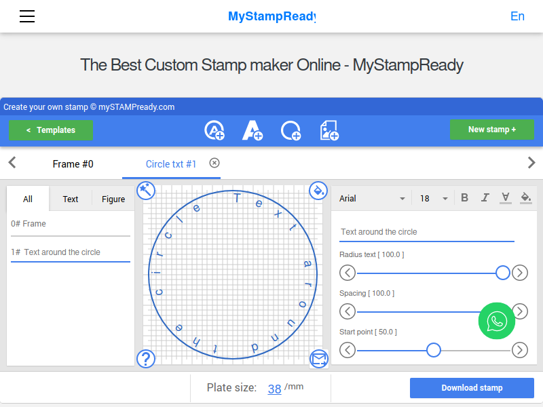Select the Circle txt #1 tab
The width and height of the screenshot is (543, 407).
pyautogui.click(x=171, y=164)
